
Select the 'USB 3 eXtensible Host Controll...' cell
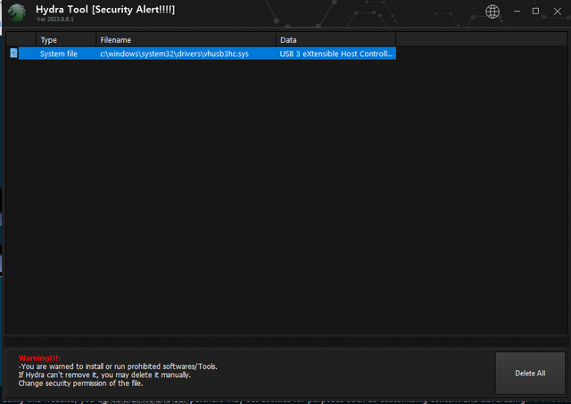tap(336, 54)
